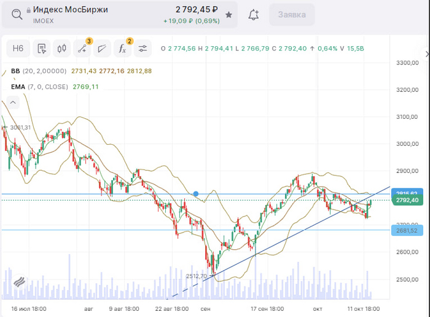This screenshot has height=317, width=430.
Task: Click the IMOEX ticker text
Action: point(44,21)
